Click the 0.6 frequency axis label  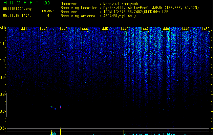[x=3, y=128]
